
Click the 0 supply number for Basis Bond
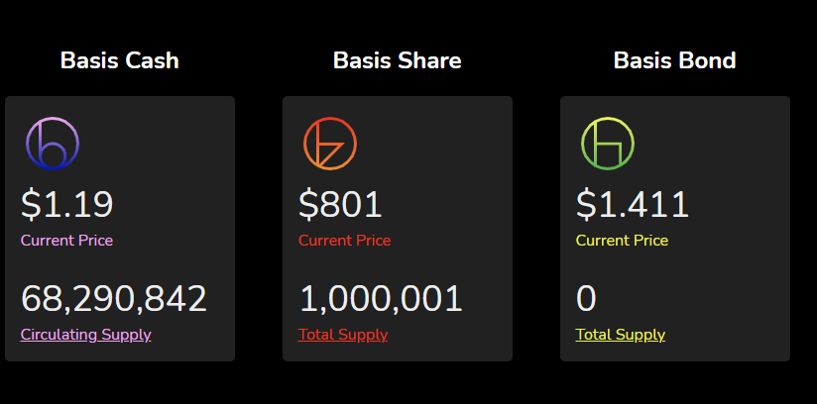point(586,299)
